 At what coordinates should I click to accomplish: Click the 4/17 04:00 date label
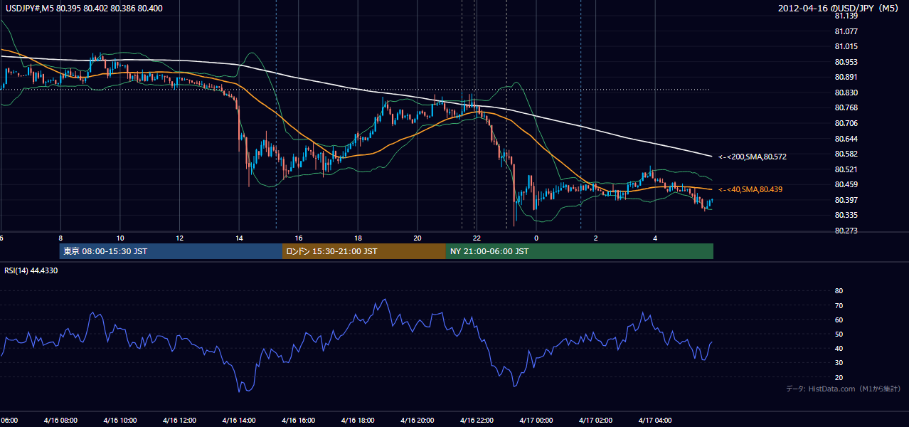pos(655,420)
